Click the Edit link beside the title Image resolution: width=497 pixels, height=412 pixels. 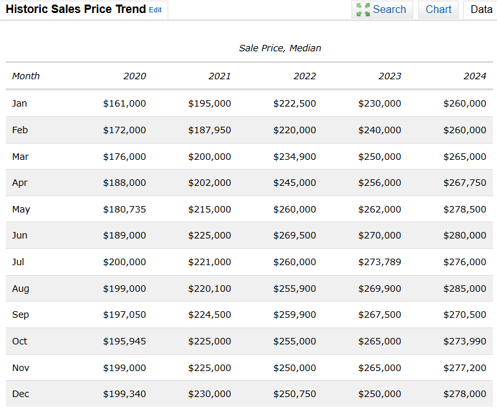(155, 10)
